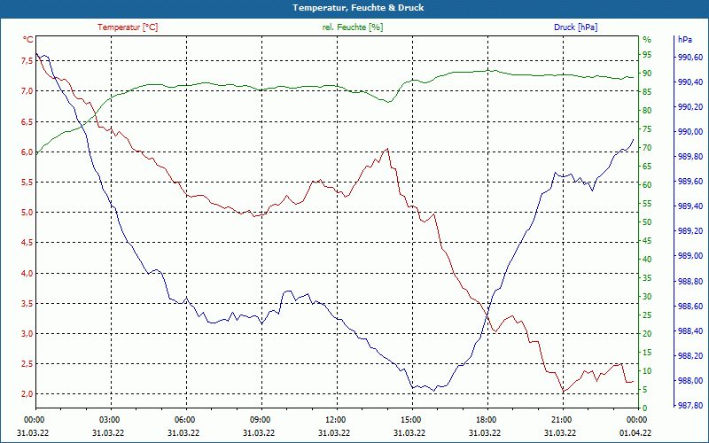Click the 6,5 tick on the temperature axis
The image size is (709, 443).
tap(27, 121)
